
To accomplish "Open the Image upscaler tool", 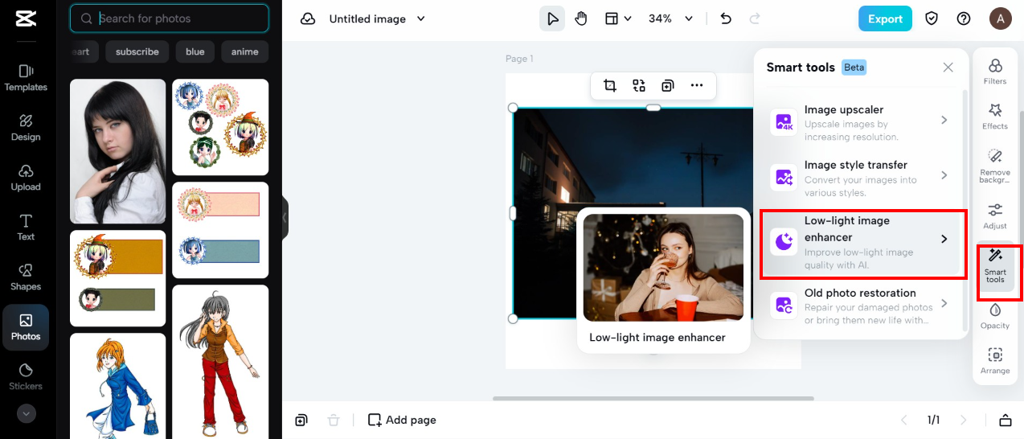I will [861, 123].
